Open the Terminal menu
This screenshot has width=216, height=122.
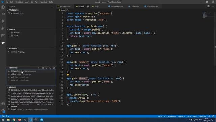click(x=44, y=2)
